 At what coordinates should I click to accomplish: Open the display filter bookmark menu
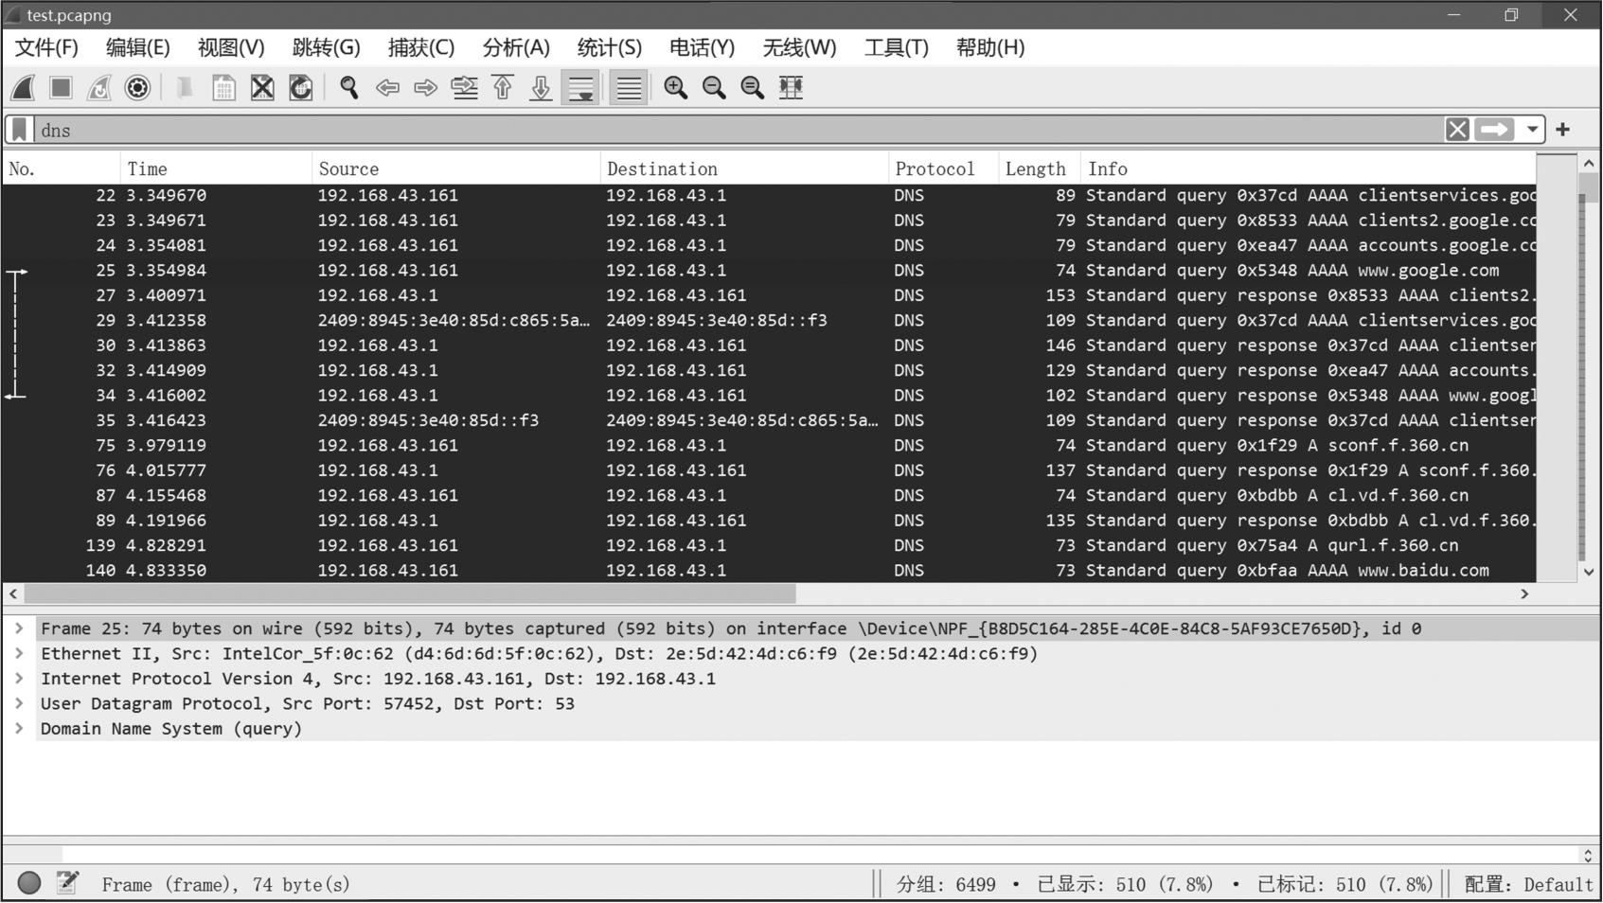[20, 130]
